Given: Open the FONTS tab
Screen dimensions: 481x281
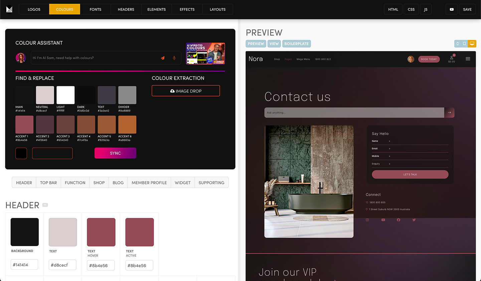Looking at the screenshot, I should pyautogui.click(x=95, y=9).
